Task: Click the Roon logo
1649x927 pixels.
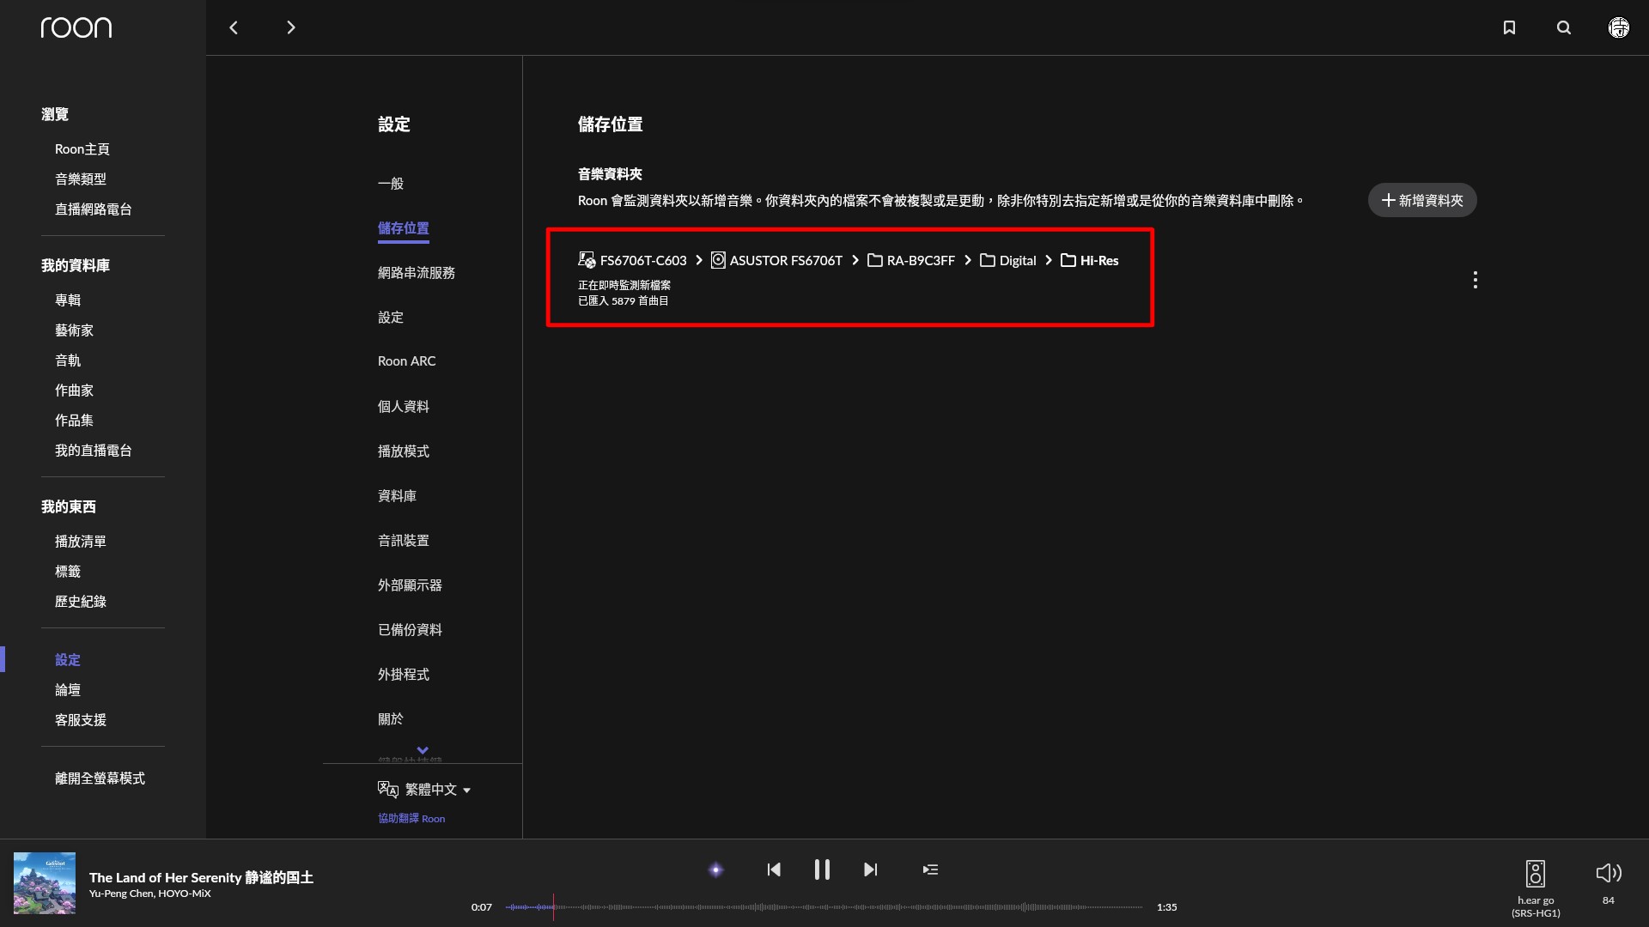Action: pyautogui.click(x=76, y=27)
